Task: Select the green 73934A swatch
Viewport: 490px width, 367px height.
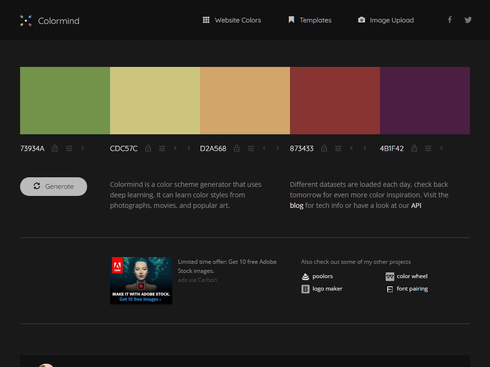Action: [x=65, y=100]
